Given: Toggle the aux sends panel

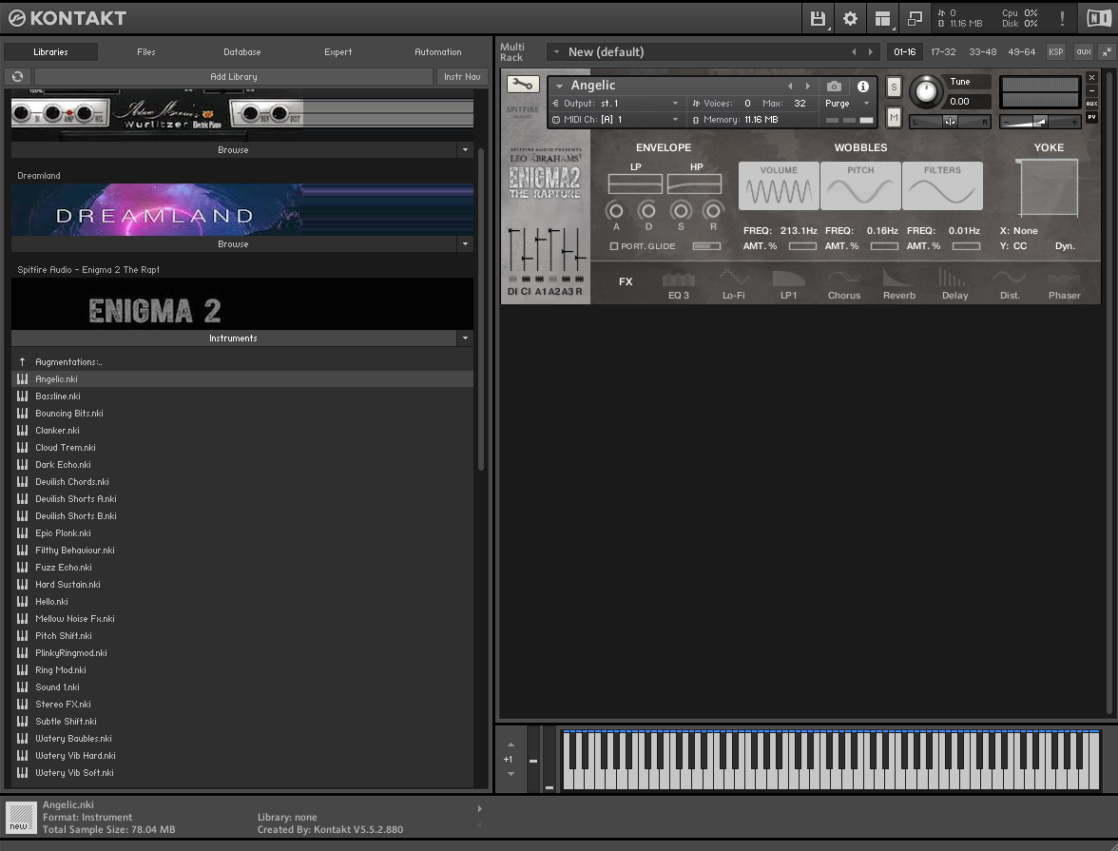Looking at the screenshot, I should point(1084,52).
